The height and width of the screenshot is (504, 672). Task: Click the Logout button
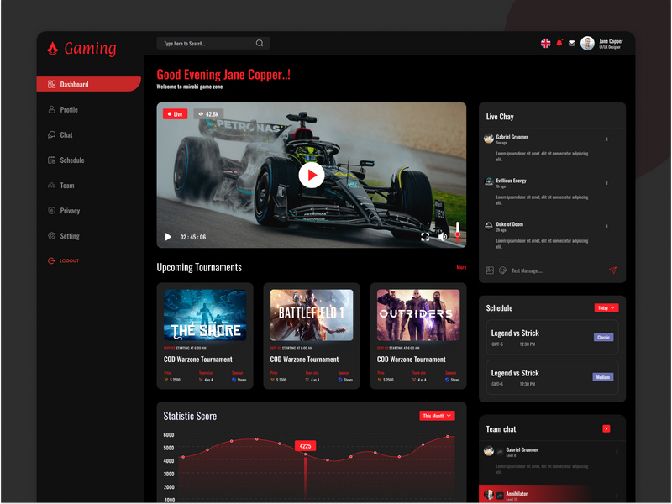tap(70, 260)
